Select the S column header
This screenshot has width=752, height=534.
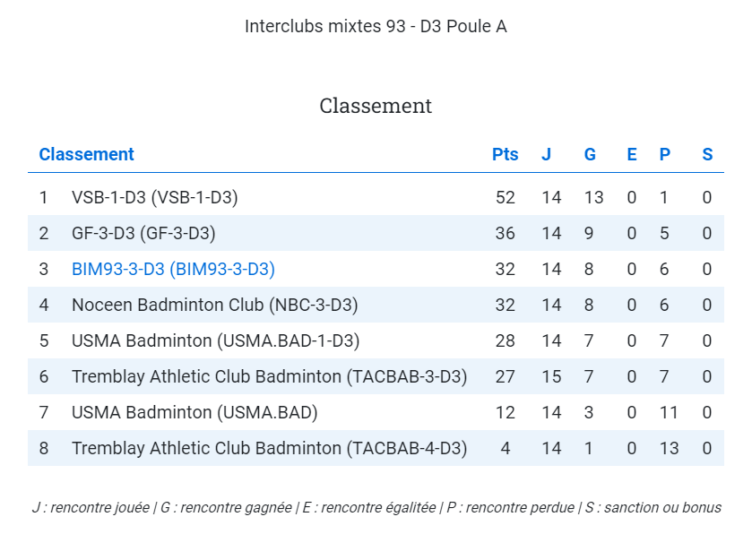click(707, 154)
